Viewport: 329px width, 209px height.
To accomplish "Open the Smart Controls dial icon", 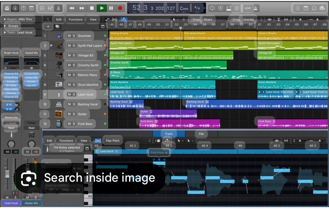I will click(x=42, y=8).
